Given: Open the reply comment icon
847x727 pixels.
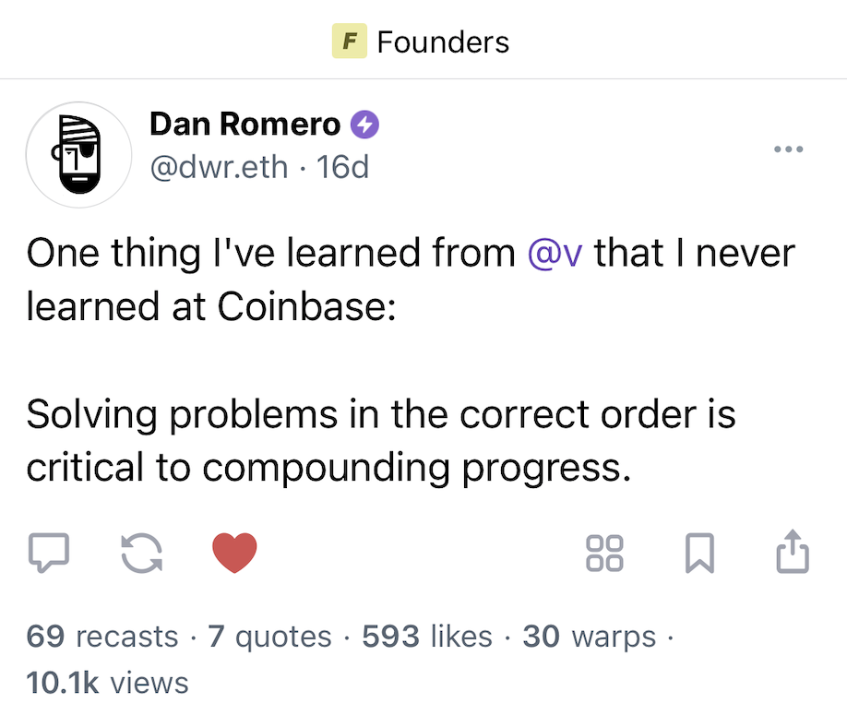Looking at the screenshot, I should click(x=49, y=553).
